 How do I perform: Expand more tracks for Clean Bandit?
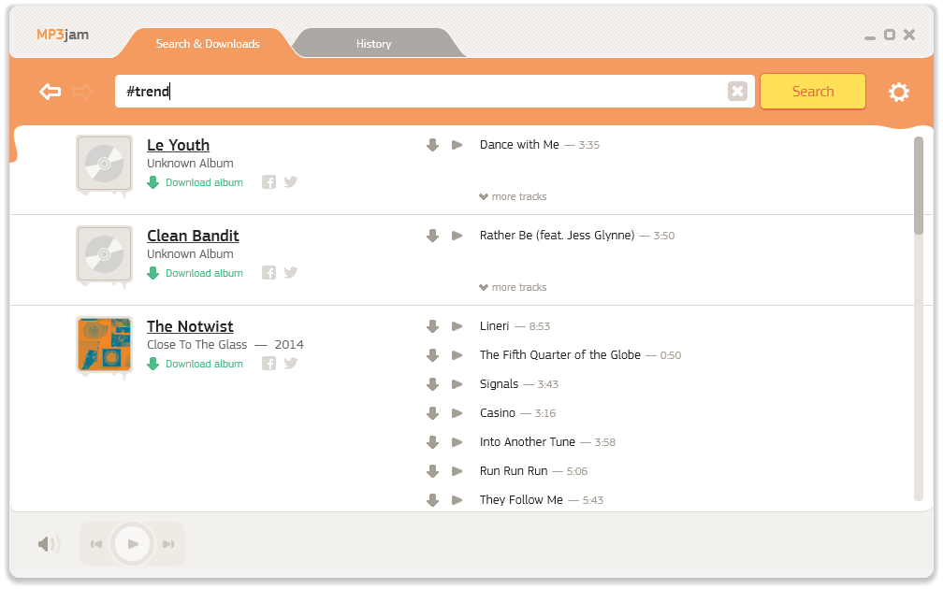tap(513, 287)
